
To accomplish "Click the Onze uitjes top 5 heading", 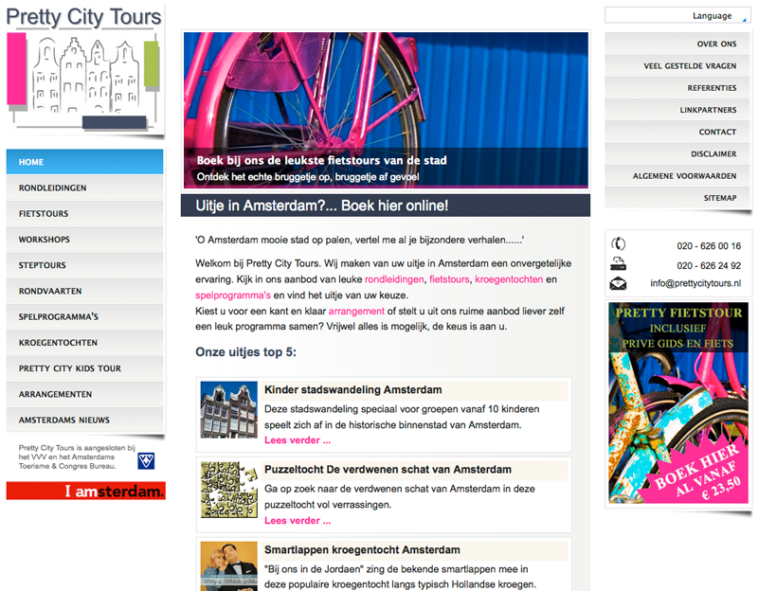I will click(245, 351).
